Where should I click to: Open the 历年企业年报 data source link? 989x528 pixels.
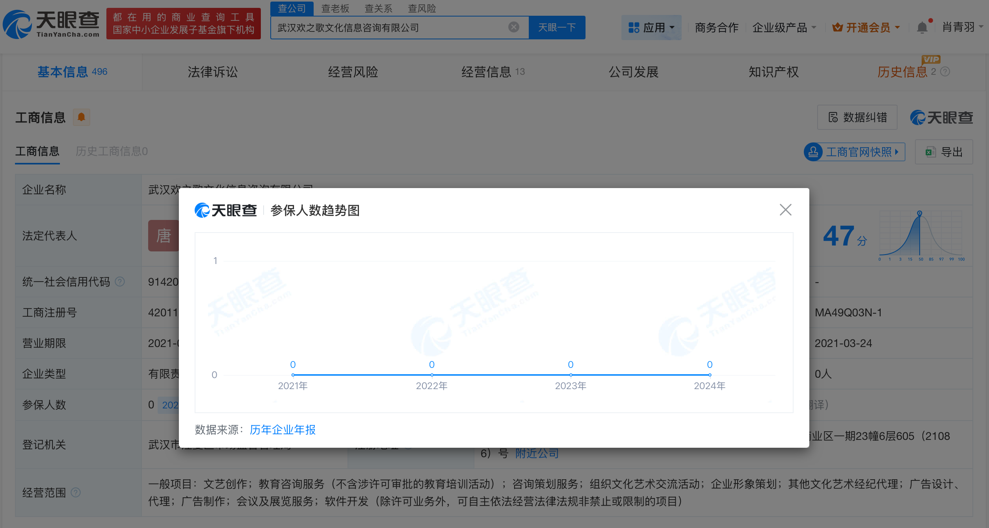coord(283,430)
